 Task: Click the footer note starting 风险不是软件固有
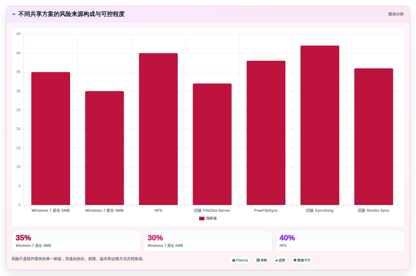tap(78, 259)
